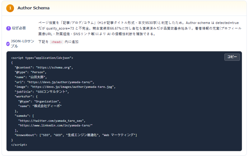Click the "@type": "Organization" line

(x=40, y=101)
